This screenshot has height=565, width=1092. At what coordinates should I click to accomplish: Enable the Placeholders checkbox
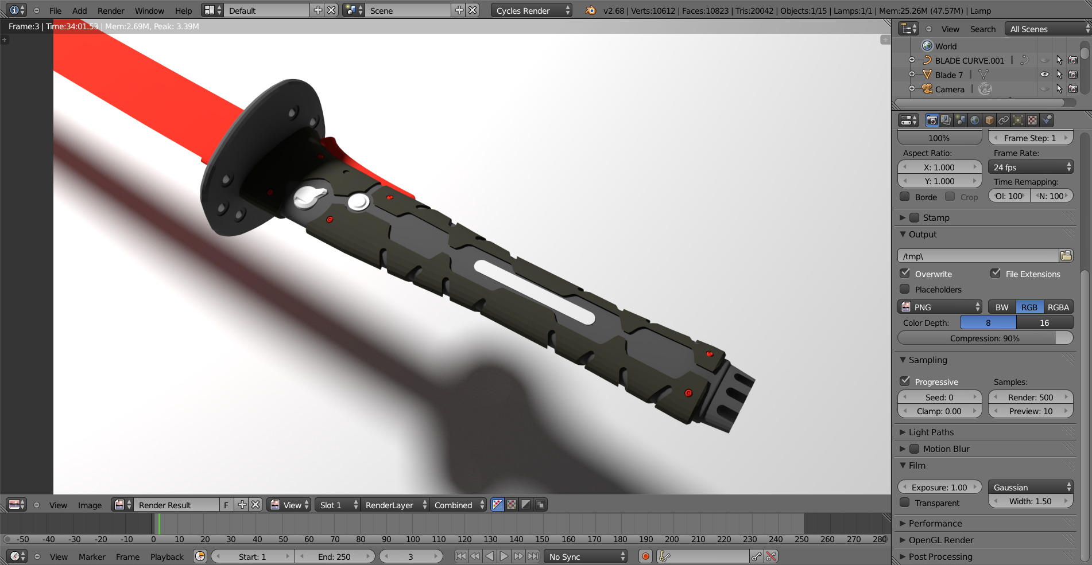pyautogui.click(x=905, y=289)
